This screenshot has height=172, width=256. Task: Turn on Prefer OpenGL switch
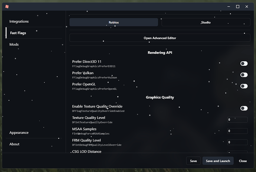pyautogui.click(x=244, y=86)
